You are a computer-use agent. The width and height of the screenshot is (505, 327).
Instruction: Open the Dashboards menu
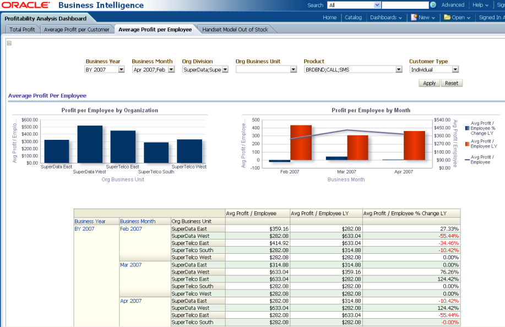(386, 18)
